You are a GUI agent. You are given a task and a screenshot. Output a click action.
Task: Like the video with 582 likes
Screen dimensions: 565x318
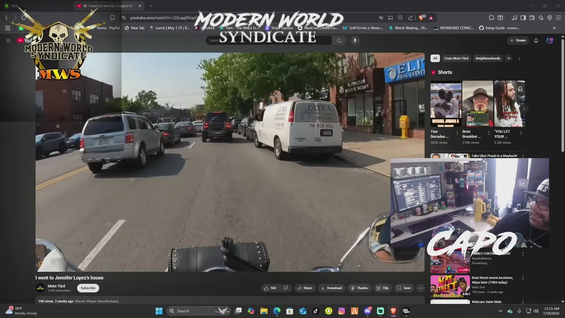(x=270, y=288)
